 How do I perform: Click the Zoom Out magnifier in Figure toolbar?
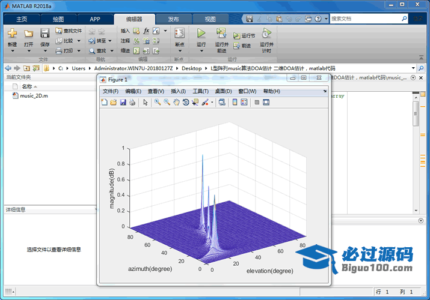click(x=167, y=102)
